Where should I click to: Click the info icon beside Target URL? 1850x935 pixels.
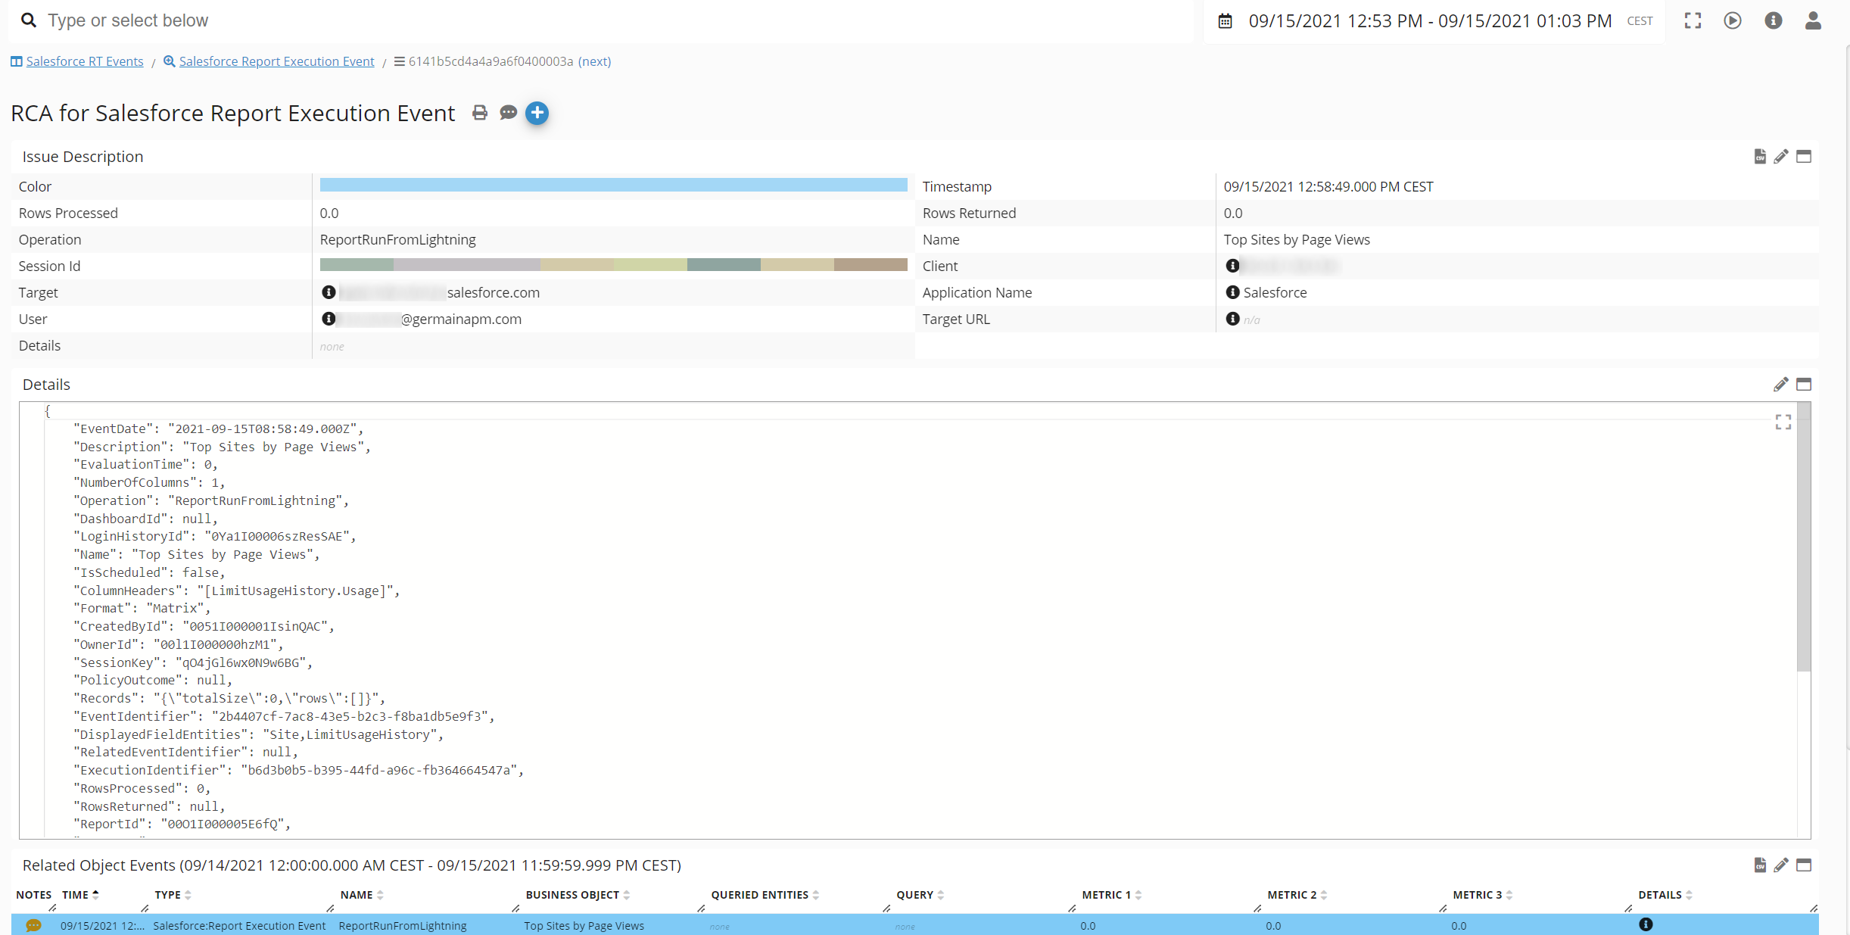(1232, 319)
